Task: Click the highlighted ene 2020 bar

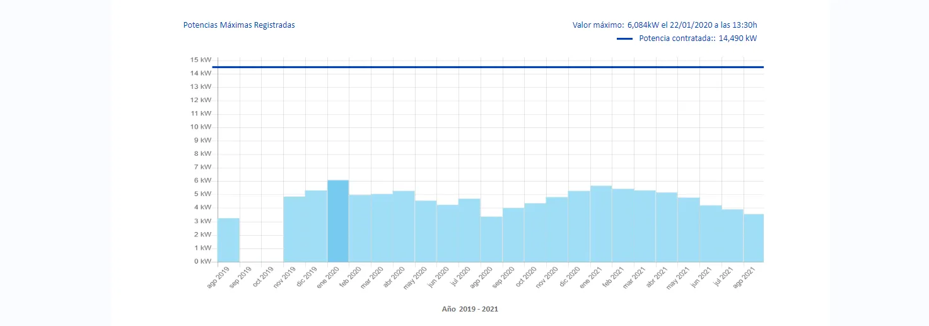Action: pyautogui.click(x=338, y=221)
